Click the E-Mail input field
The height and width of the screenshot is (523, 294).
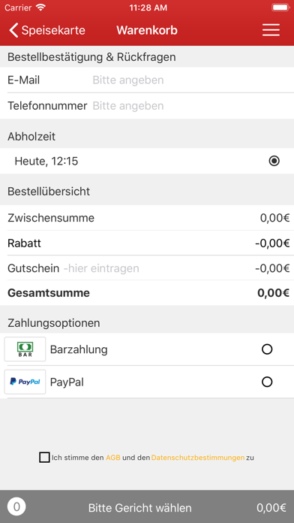[x=191, y=80]
